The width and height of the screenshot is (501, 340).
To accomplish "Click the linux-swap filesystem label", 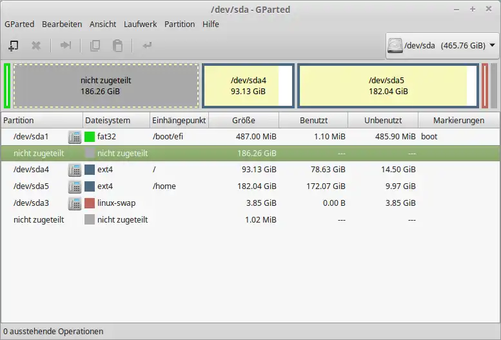I will pos(116,203).
